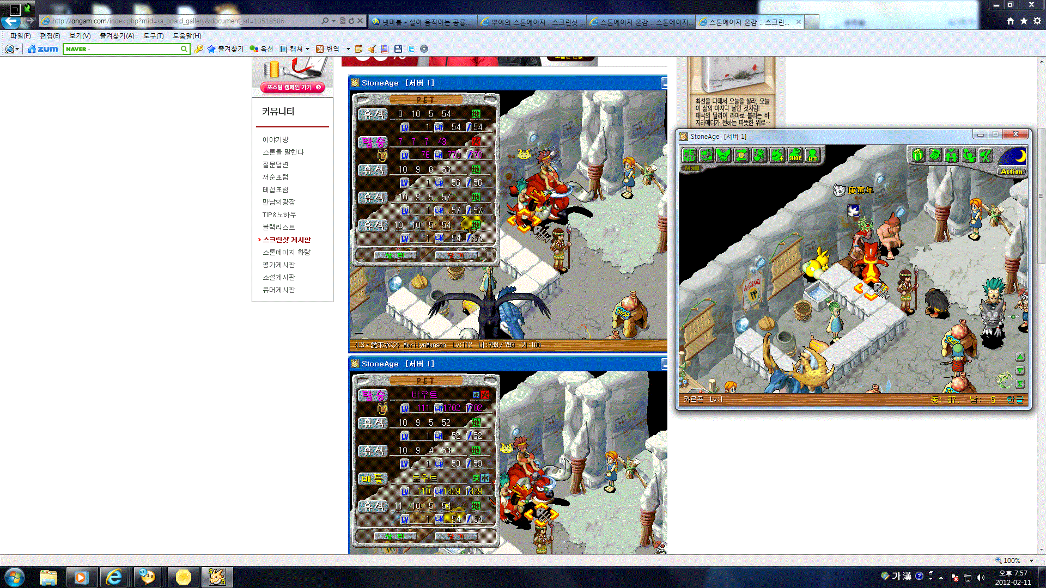
Task: Open the 이야기방 community link
Action: [x=276, y=140]
